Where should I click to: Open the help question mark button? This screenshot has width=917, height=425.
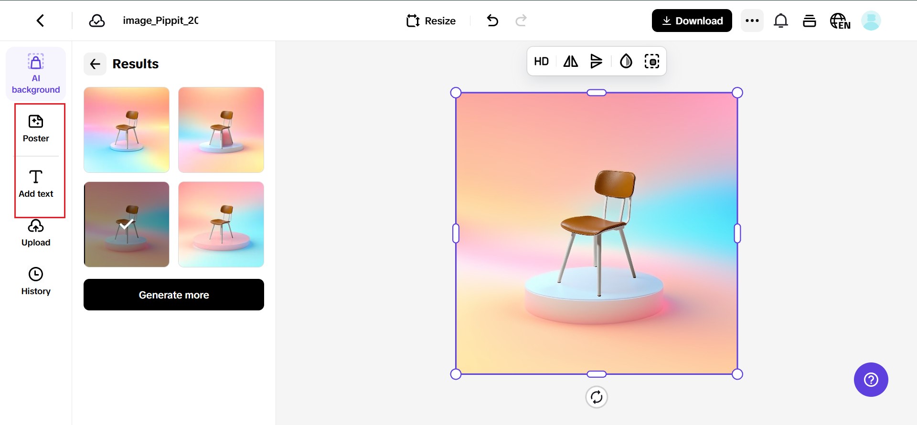[x=871, y=380]
